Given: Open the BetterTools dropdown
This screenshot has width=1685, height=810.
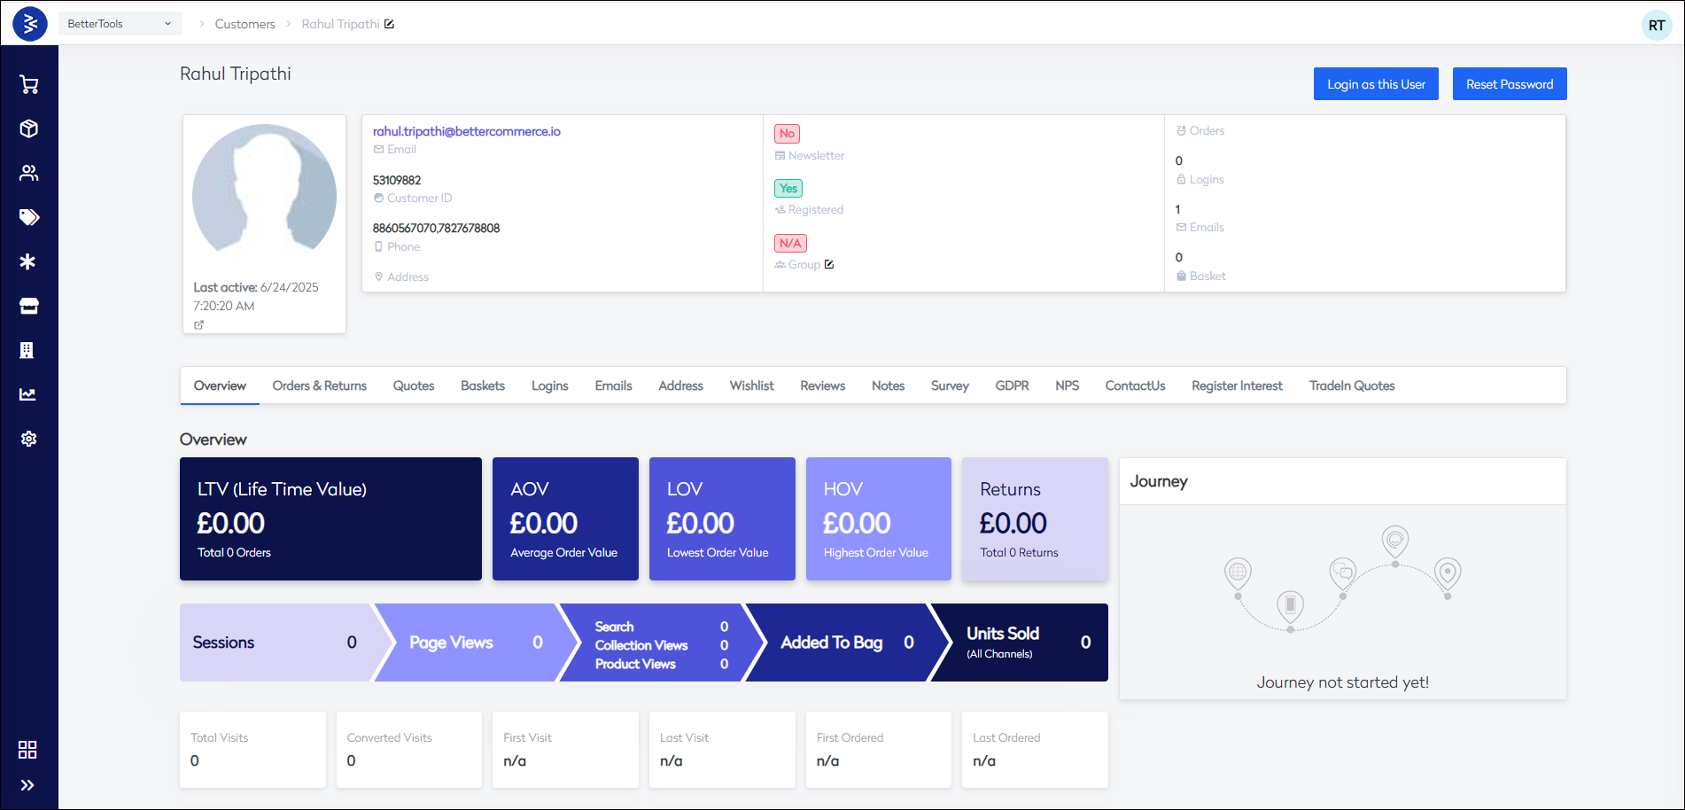Looking at the screenshot, I should [x=120, y=24].
